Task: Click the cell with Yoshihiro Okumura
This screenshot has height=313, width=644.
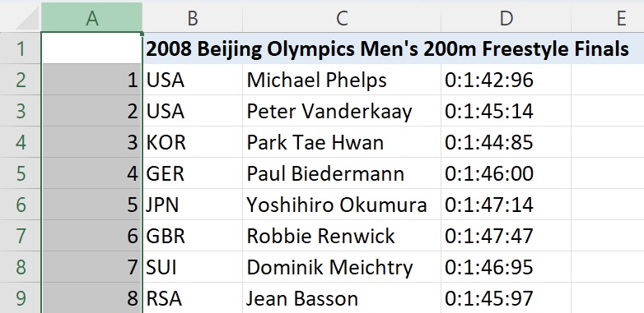Action: point(342,205)
